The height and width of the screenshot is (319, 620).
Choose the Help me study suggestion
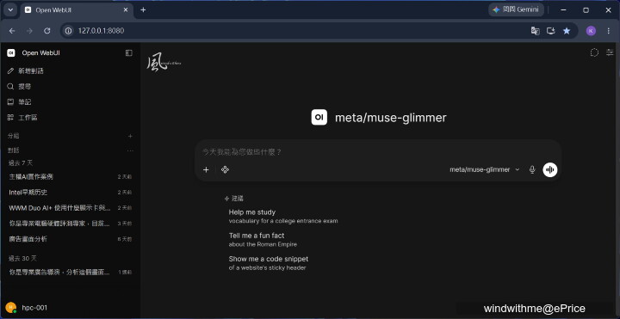pyautogui.click(x=283, y=216)
